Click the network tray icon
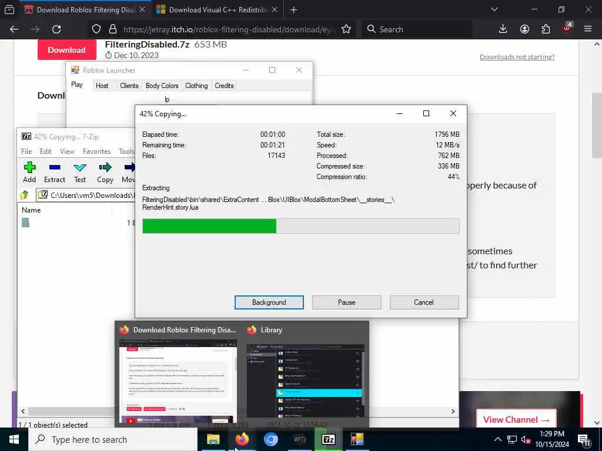The width and height of the screenshot is (602, 451). tap(512, 439)
